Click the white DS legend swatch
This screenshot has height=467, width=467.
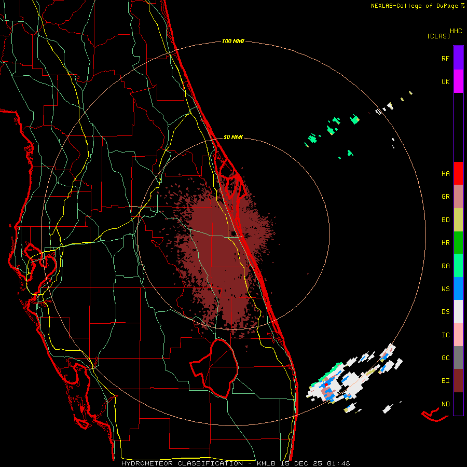coord(458,311)
